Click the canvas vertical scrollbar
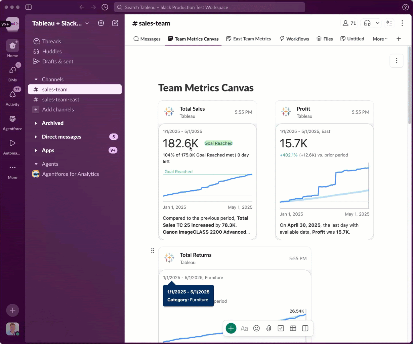Viewport: 413px width, 344px height. point(409,86)
